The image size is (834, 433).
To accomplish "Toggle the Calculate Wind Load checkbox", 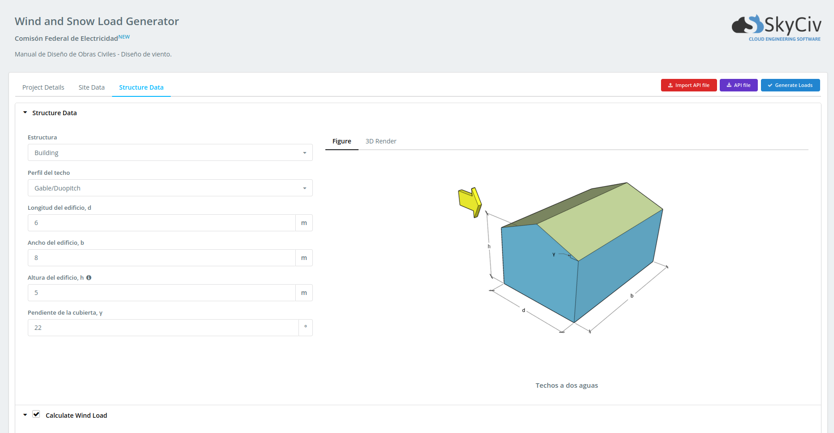I will (36, 415).
